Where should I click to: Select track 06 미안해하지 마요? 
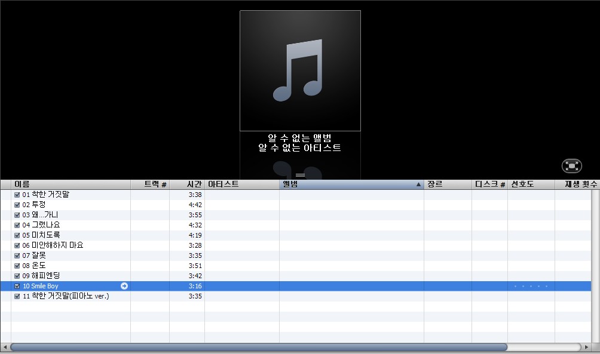pos(53,245)
